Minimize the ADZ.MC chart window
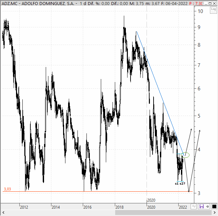 click(206, 3)
